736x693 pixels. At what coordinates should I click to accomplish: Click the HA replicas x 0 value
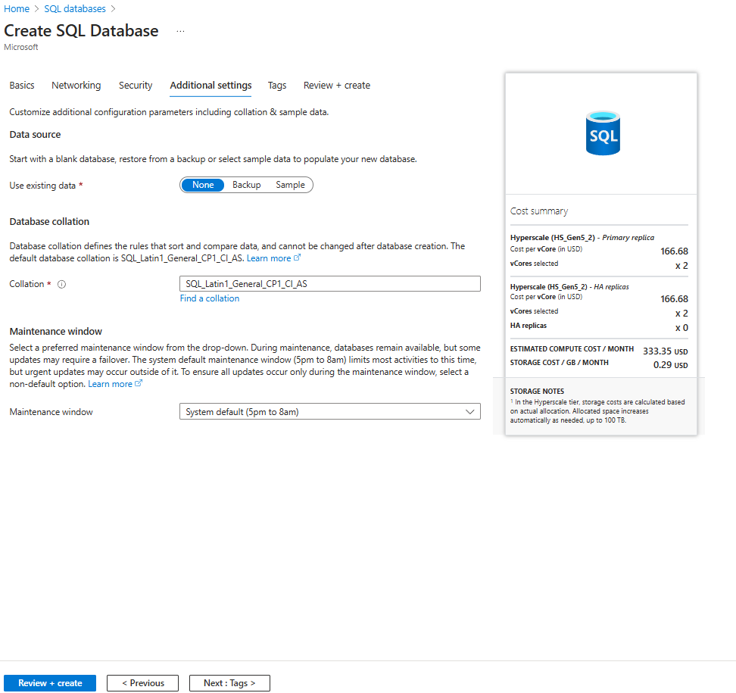point(681,328)
